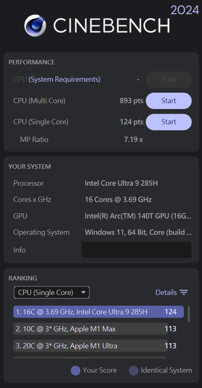Image resolution: width=202 pixels, height=388 pixels.
Task: Click the Identical System legend circle
Action: [x=133, y=371]
